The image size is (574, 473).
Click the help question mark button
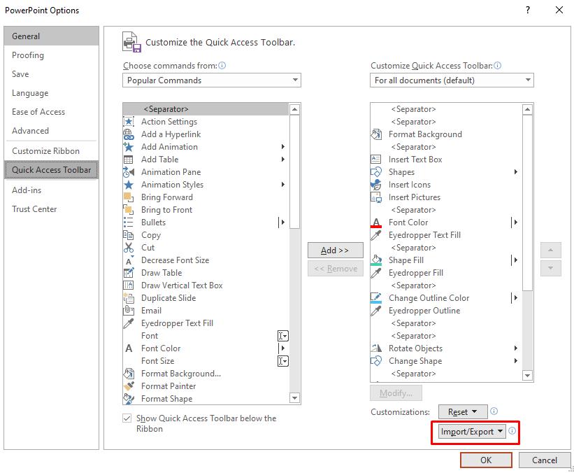[528, 10]
